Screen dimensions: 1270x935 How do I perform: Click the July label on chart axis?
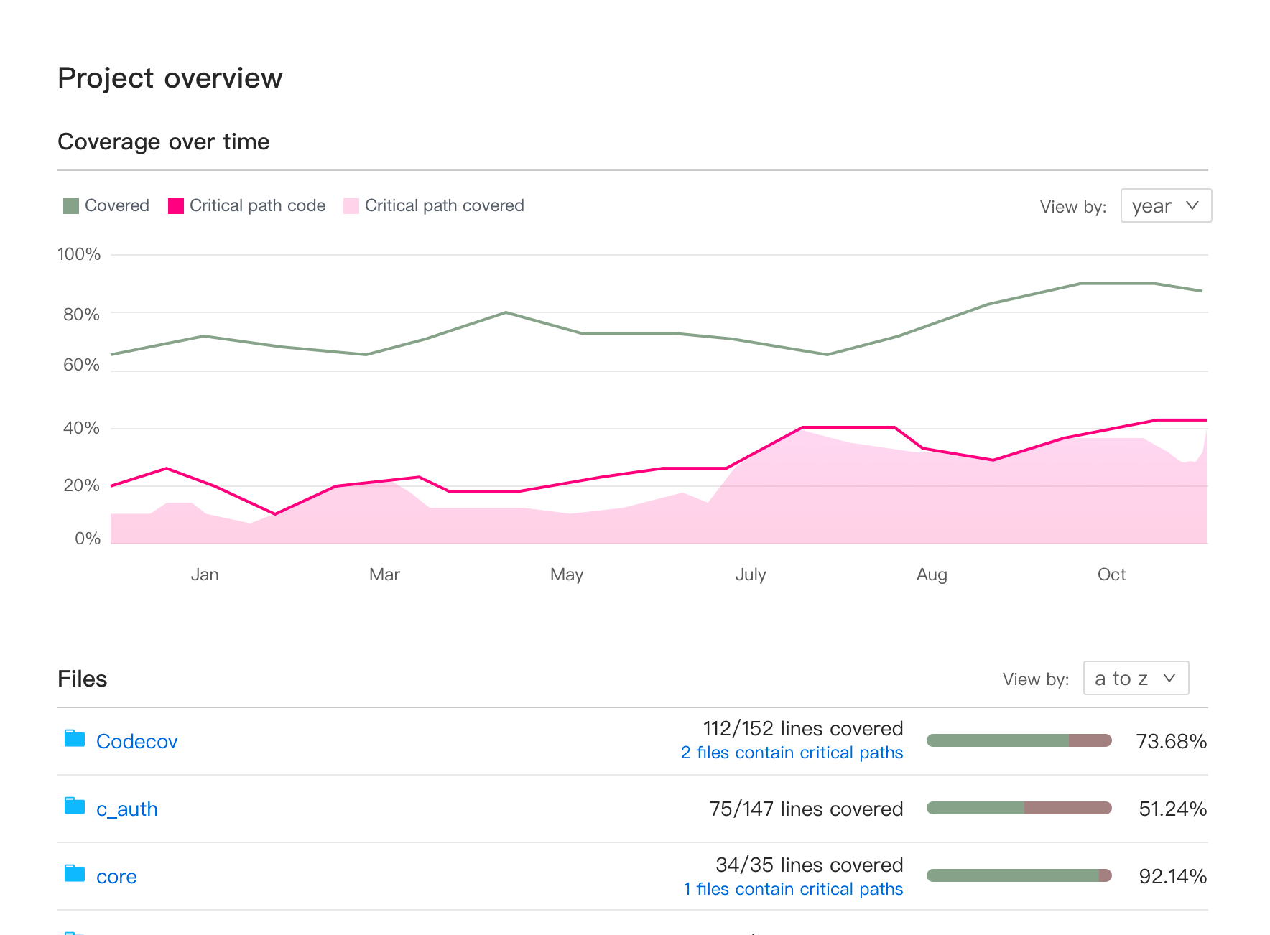pos(751,575)
